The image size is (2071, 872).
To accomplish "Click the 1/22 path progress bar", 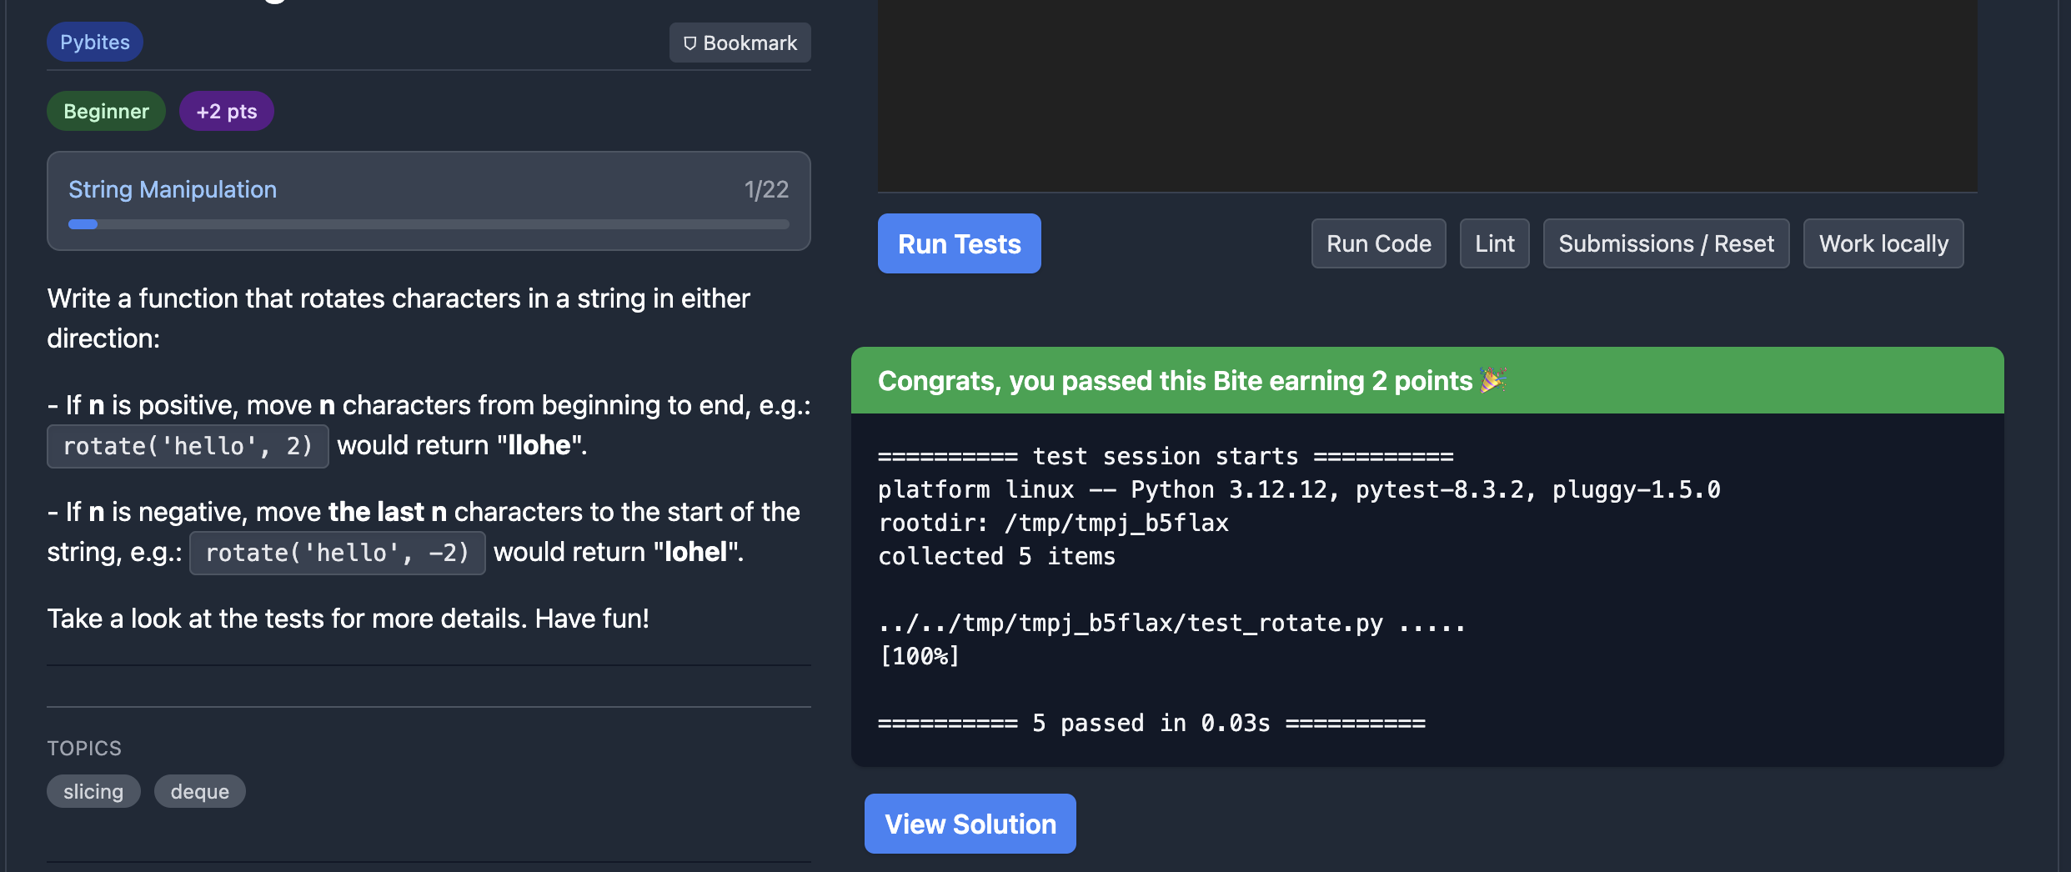I will coord(428,224).
